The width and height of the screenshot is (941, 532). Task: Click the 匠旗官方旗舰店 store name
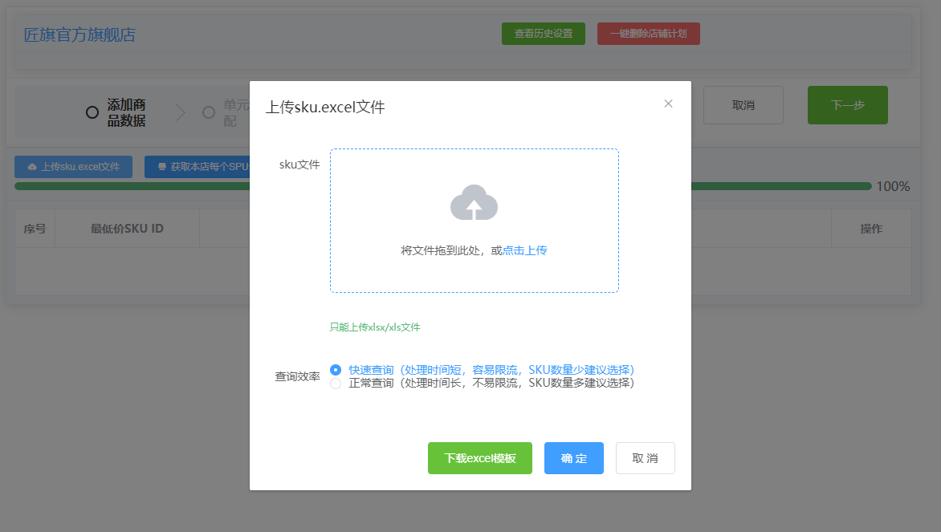click(79, 35)
